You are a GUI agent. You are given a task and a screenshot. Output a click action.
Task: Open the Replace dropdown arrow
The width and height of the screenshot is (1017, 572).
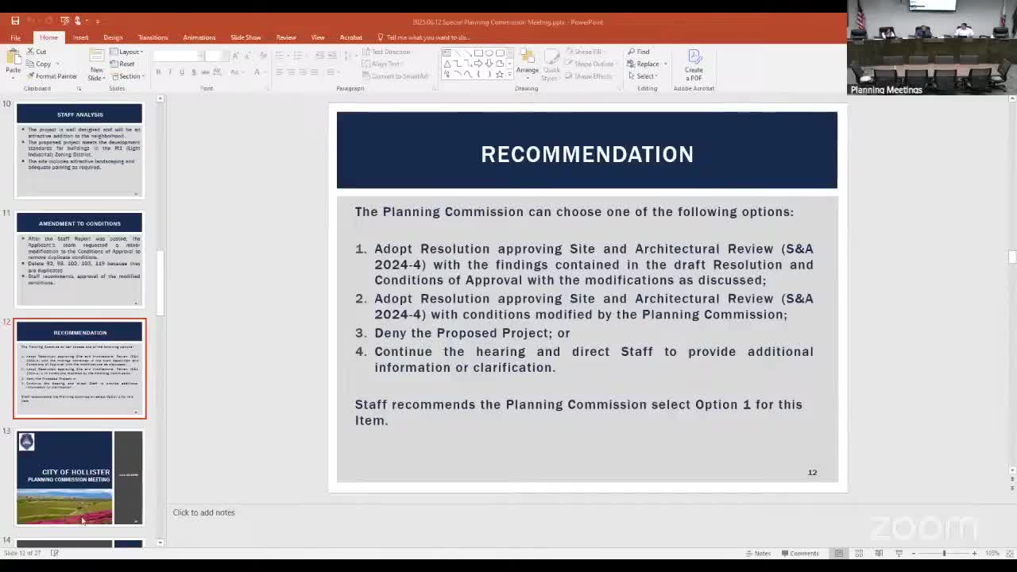click(x=666, y=64)
